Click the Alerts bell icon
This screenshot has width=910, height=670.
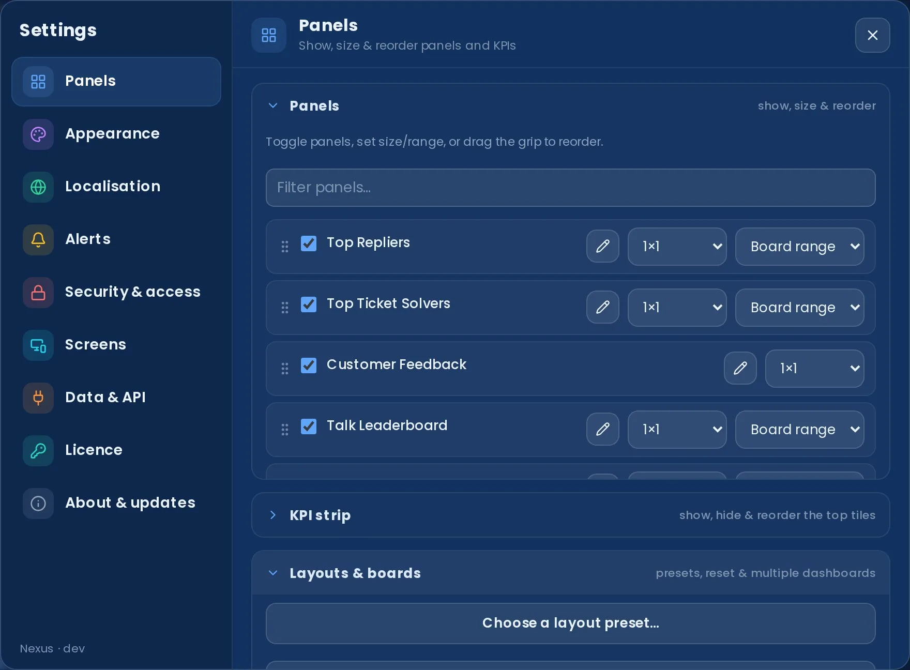point(38,240)
